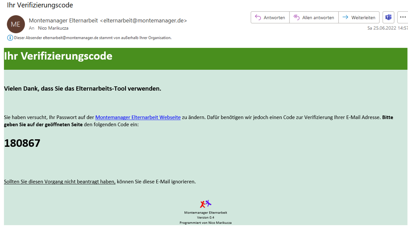Click the Montemanager figures logo in footer

point(205,204)
